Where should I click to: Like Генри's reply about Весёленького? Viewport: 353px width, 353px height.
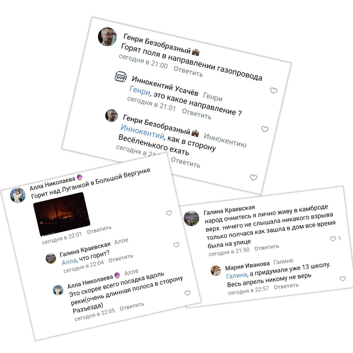(x=254, y=178)
